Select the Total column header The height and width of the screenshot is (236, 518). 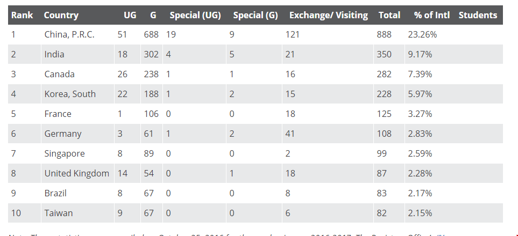[389, 15]
